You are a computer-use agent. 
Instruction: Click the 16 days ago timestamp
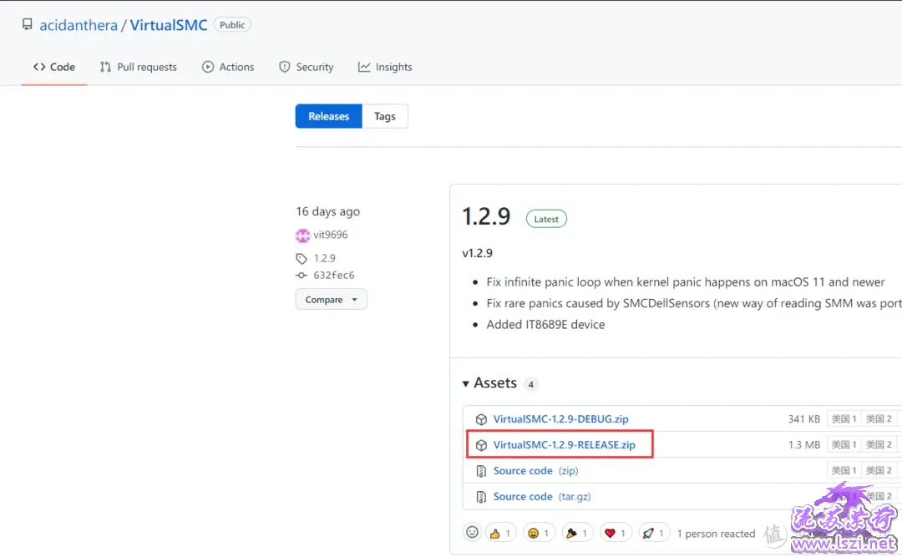(x=328, y=212)
